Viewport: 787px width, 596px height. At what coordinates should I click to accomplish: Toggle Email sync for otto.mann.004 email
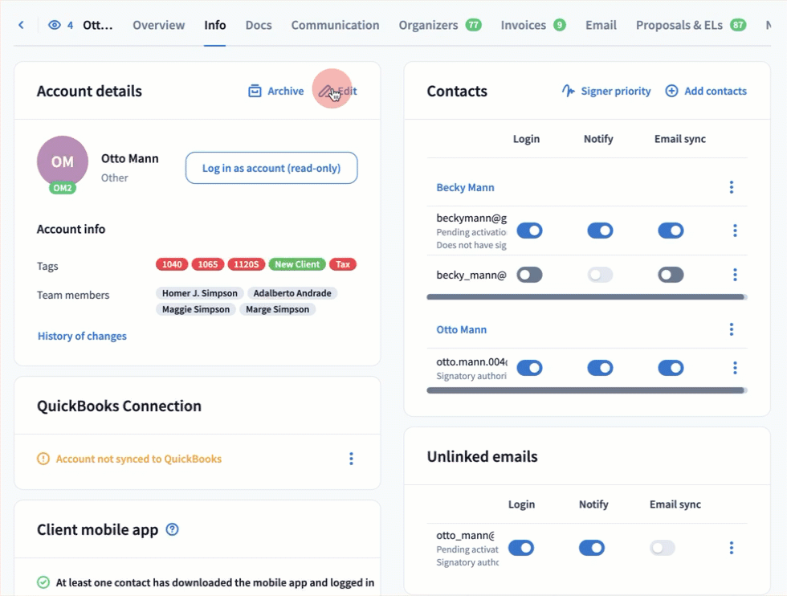(671, 368)
